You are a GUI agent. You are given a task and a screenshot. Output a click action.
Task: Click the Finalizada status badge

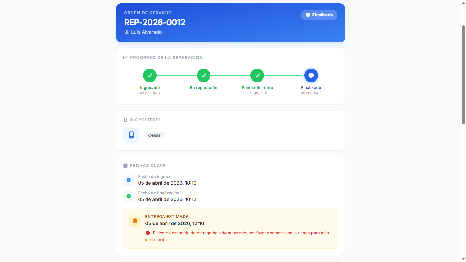click(319, 15)
